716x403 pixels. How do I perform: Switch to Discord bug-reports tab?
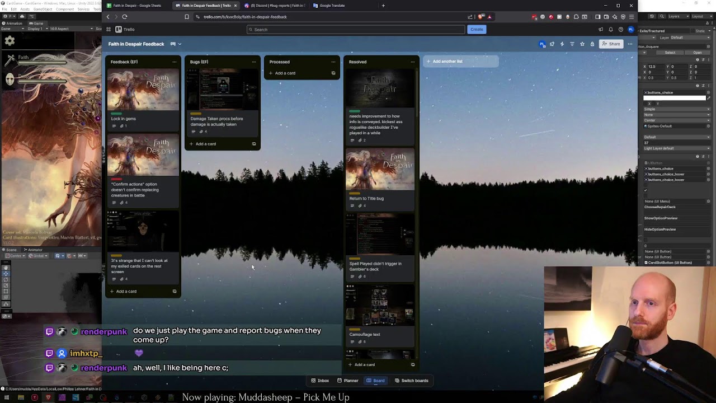tap(274, 6)
